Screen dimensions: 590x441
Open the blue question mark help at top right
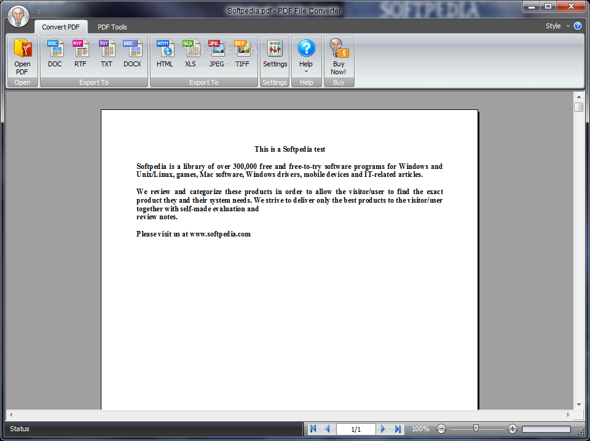tap(578, 26)
